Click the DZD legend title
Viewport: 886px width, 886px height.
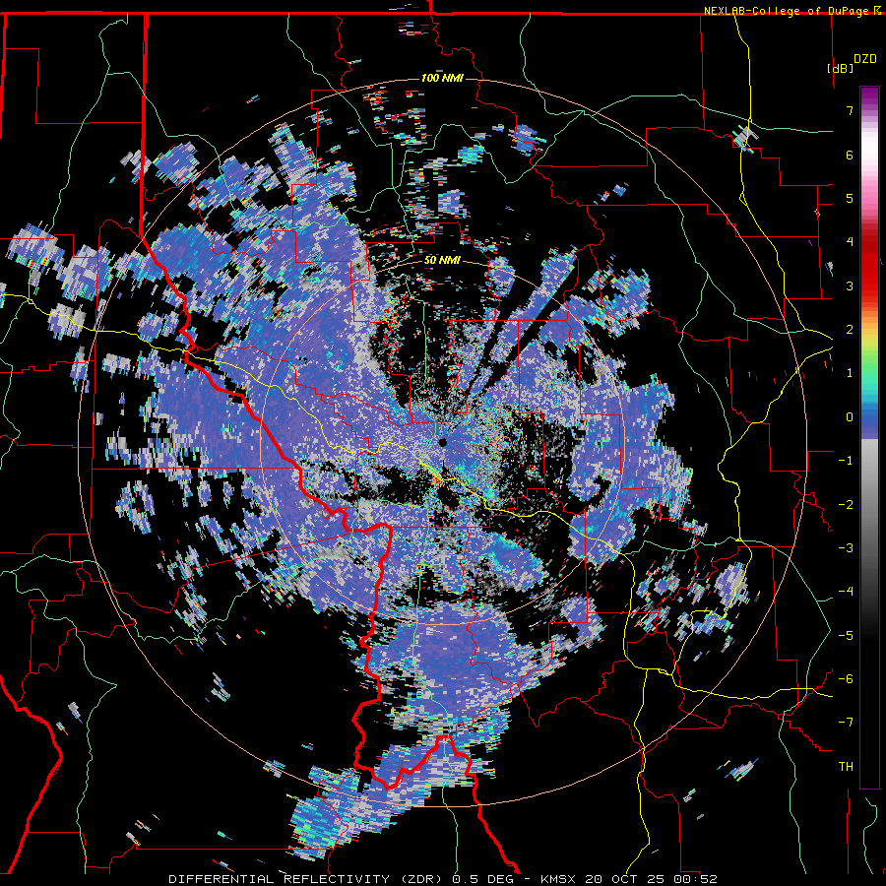[865, 59]
